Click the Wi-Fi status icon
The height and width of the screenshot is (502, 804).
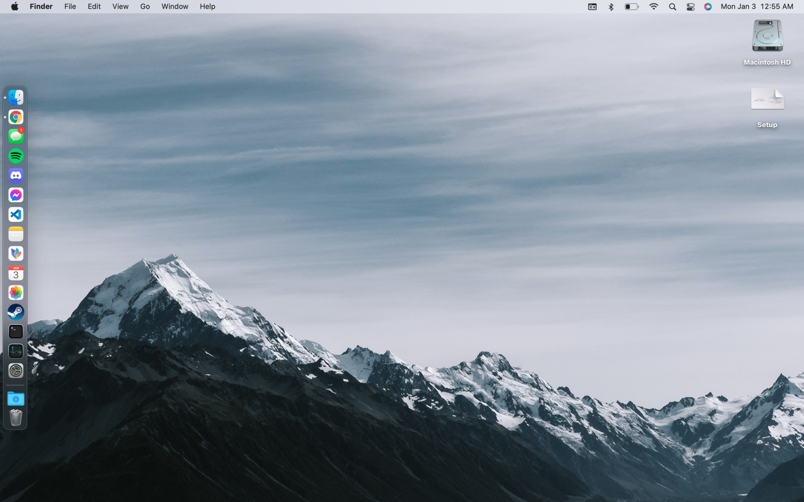[654, 6]
